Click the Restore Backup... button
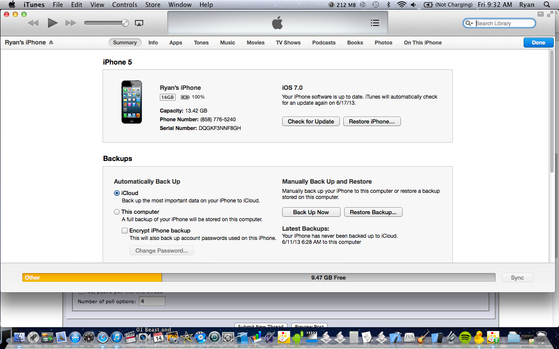The image size is (559, 349). point(373,212)
